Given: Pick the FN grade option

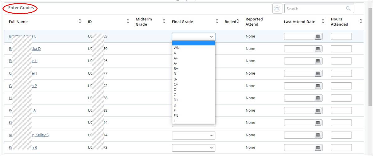Looking at the screenshot, I should coord(176,115).
